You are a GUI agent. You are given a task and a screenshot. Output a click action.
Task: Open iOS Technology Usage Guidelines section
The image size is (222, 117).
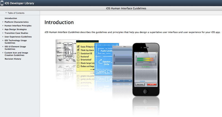click(x=16, y=42)
